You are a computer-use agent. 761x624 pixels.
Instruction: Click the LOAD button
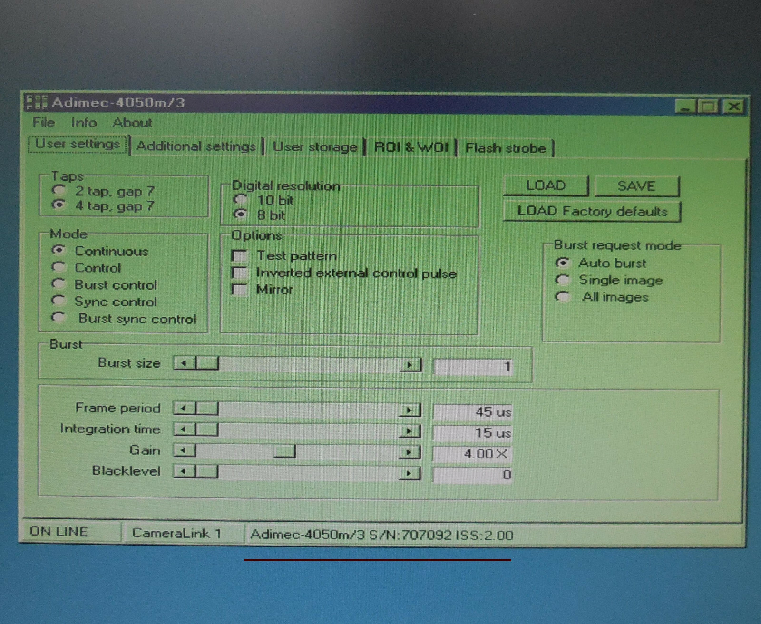[x=546, y=185]
